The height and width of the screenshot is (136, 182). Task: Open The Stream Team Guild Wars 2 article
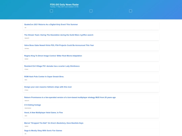pos(59,35)
